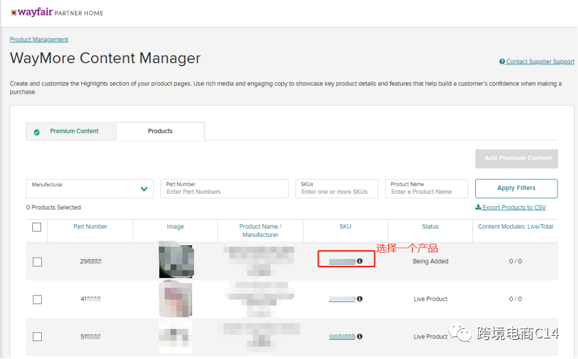Click '0 / 0' in Being Added row
Screen dimensions: 578x359
click(x=516, y=261)
